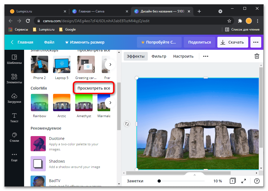Delete selected image with trash icon

(x=257, y=56)
